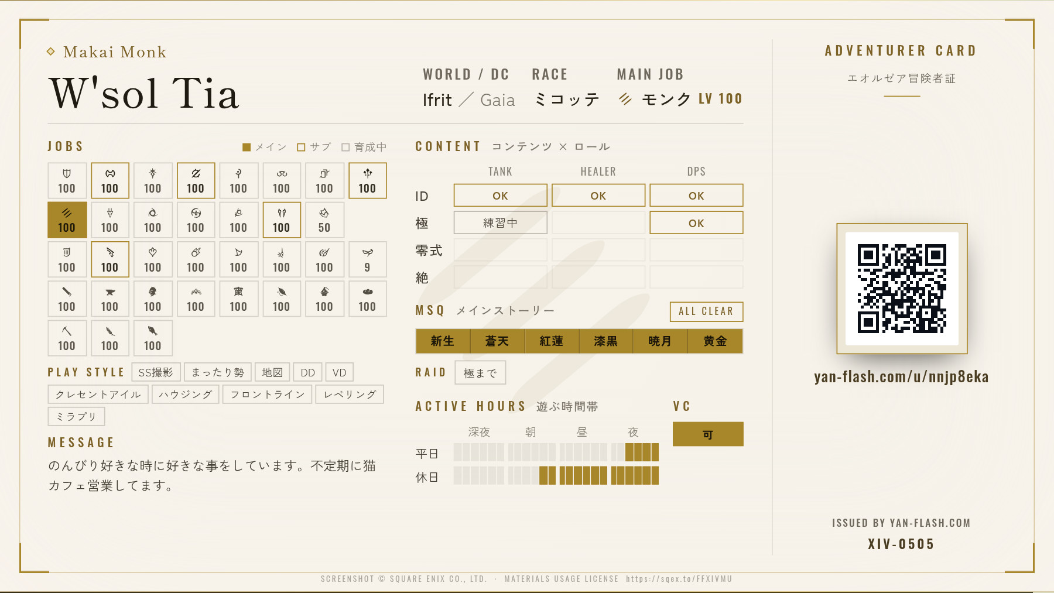Click the 休日 active hours bar
This screenshot has width=1054, height=593.
tap(556, 475)
